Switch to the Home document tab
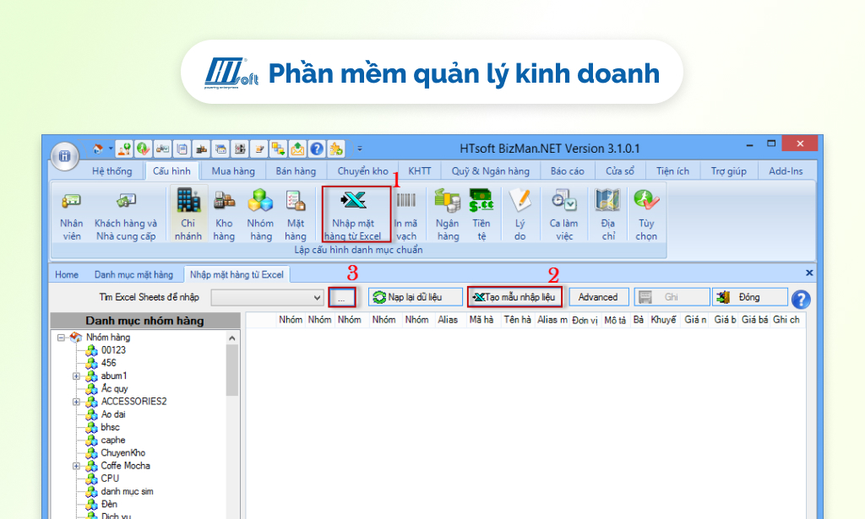865x519 pixels. 67,274
